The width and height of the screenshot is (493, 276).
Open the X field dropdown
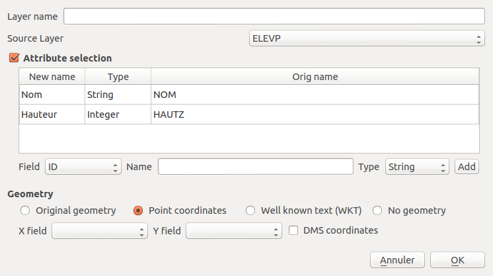[100, 231]
